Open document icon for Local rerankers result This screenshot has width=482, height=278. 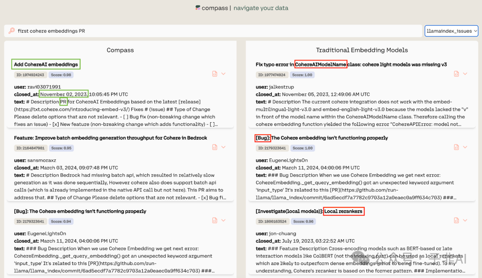pyautogui.click(x=456, y=220)
